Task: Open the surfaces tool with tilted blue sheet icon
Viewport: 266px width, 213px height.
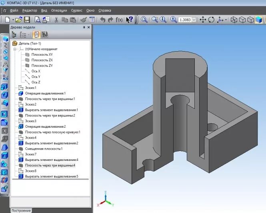Action: point(5,52)
